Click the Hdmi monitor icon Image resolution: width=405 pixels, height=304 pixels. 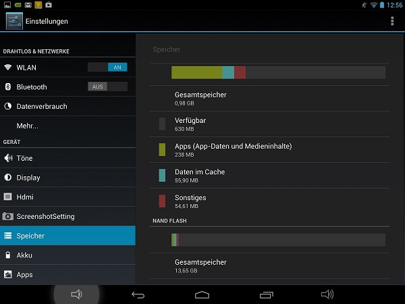[x=7, y=197]
